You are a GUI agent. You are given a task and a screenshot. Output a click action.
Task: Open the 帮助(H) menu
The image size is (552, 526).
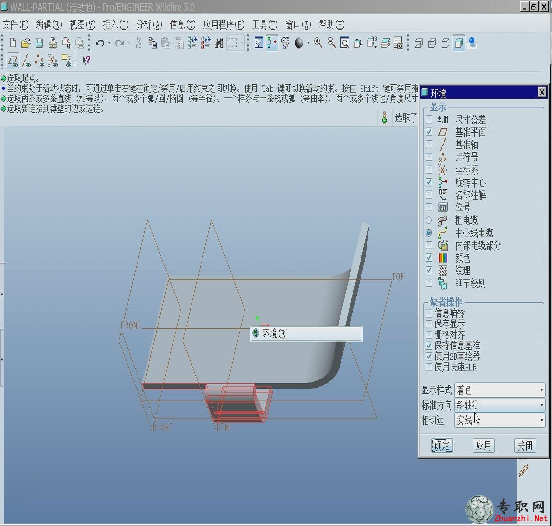pos(332,25)
